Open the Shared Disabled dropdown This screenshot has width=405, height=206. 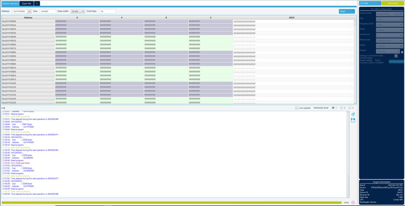[x=388, y=51]
